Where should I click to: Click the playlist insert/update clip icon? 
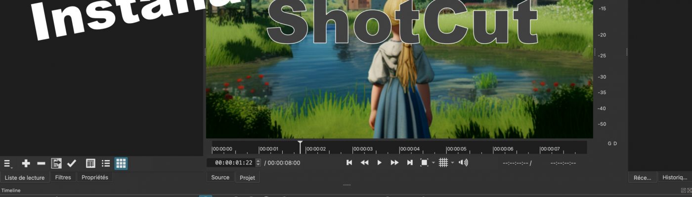pos(56,163)
